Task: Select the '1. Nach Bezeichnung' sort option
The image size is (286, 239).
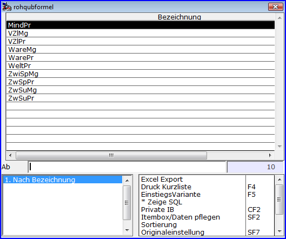Action: 63,180
